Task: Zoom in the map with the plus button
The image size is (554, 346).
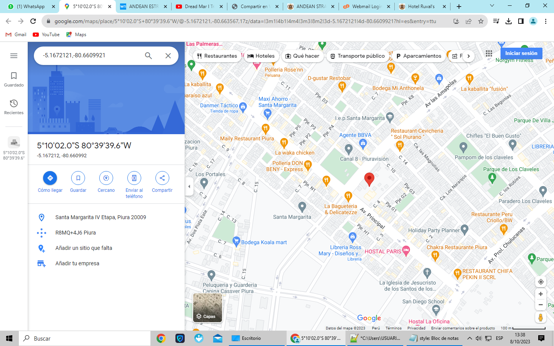Action: (541, 294)
